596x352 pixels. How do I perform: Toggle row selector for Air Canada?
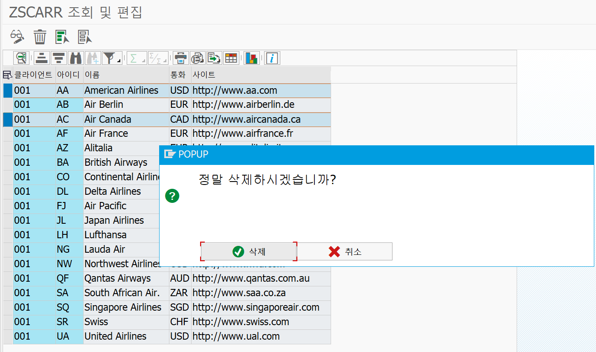(x=8, y=119)
